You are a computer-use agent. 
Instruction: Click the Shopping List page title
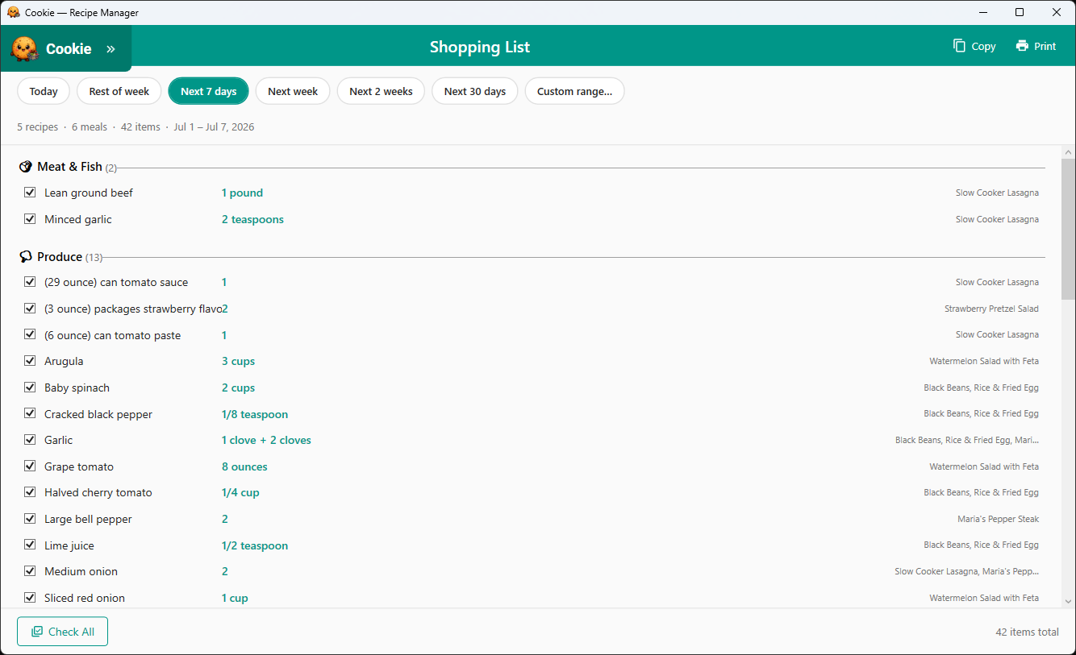click(x=480, y=47)
